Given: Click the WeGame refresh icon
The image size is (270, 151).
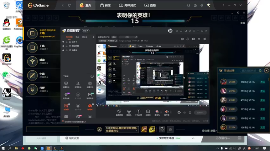Looking at the screenshot, I should pos(70,5).
